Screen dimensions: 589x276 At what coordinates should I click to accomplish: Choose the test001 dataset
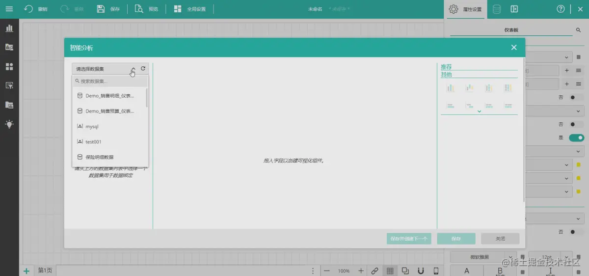pos(109,141)
